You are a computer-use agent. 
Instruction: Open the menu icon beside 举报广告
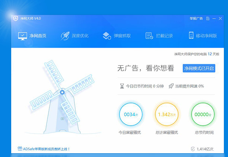coord(208,19)
